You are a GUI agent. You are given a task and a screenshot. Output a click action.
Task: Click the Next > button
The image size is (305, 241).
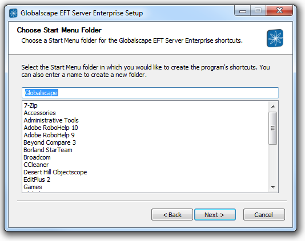215,215
